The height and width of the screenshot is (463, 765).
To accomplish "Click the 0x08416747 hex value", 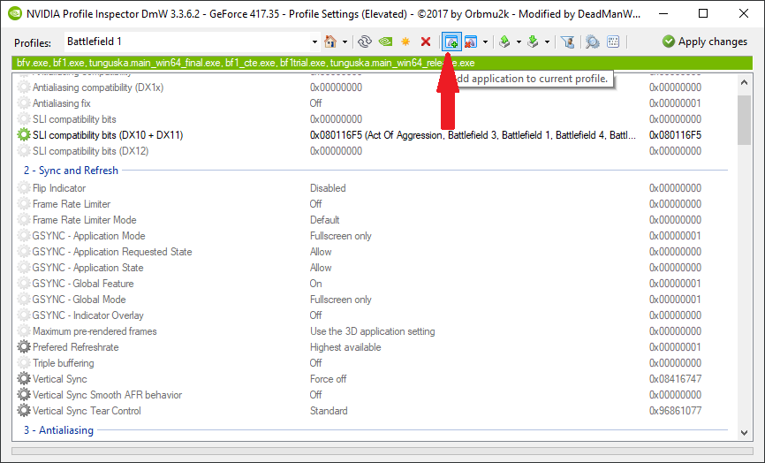I will (675, 379).
